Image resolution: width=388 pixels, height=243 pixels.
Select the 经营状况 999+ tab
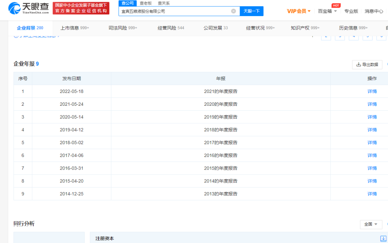point(260,28)
